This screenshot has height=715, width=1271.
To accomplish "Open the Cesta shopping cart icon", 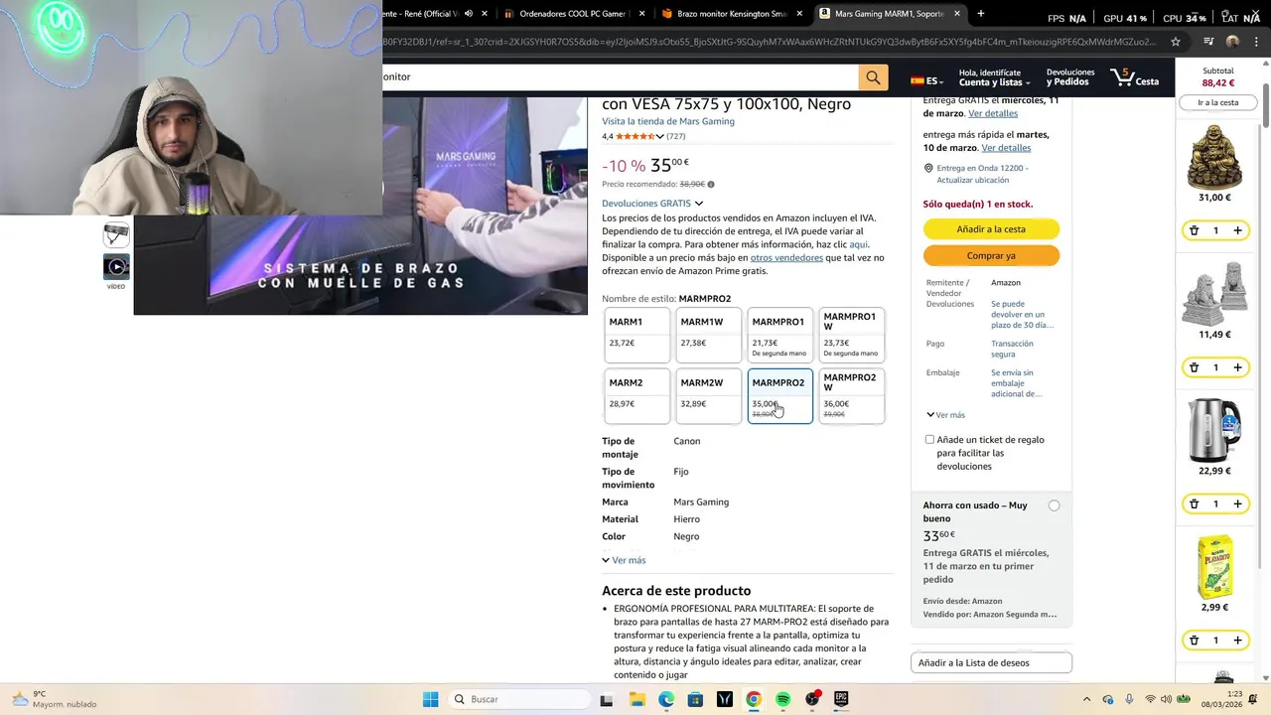I will pos(1134,77).
